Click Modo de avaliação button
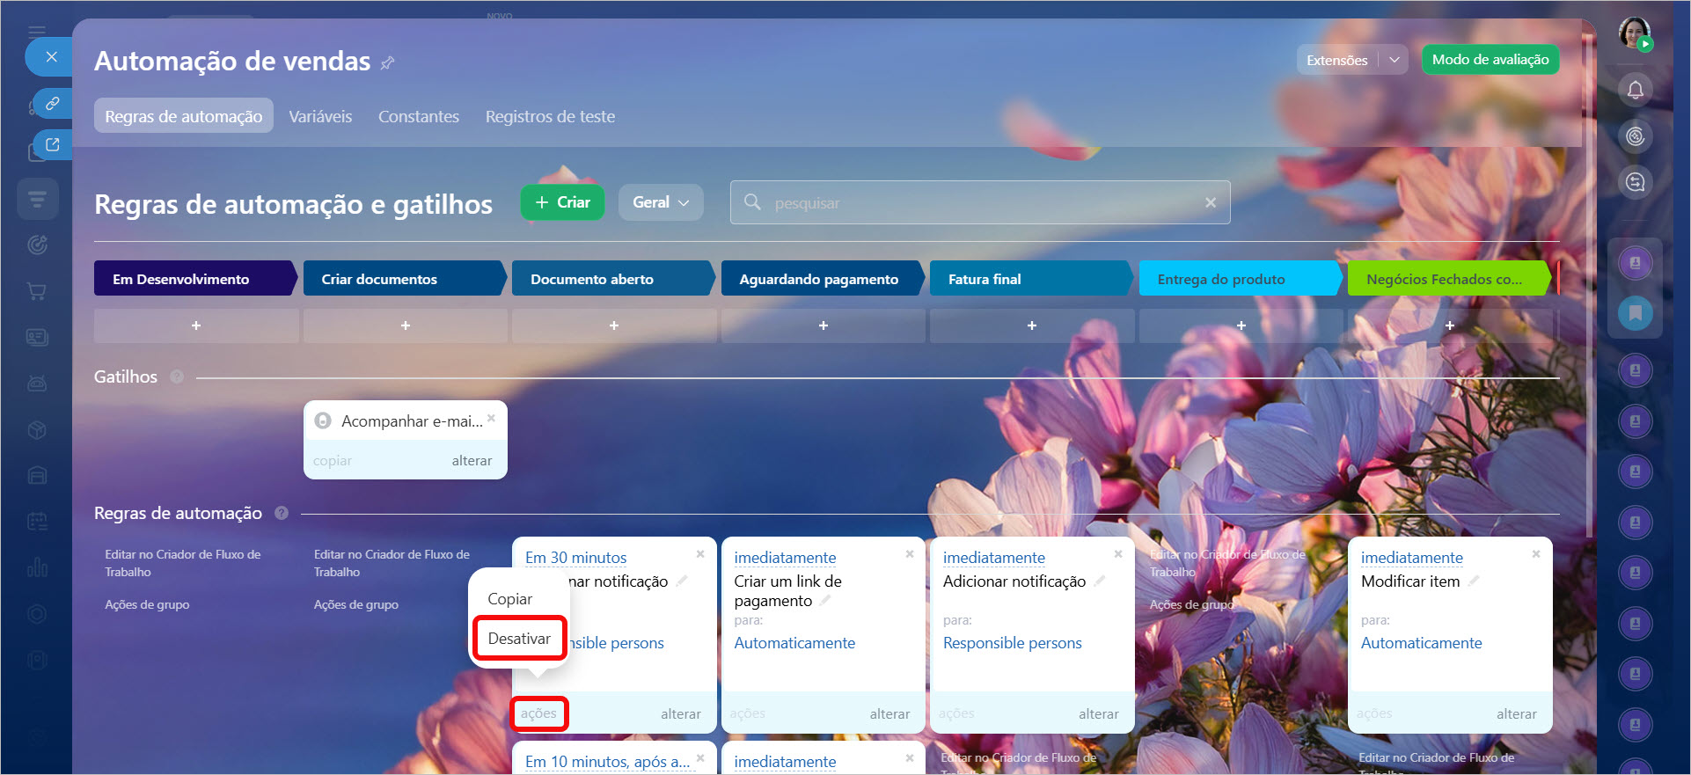 [x=1490, y=60]
